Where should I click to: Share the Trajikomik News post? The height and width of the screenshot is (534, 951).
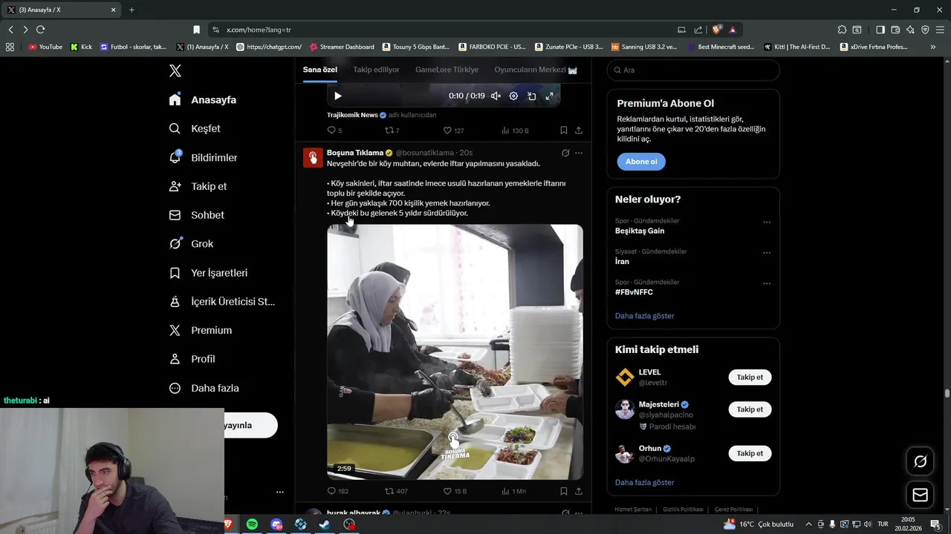579,131
